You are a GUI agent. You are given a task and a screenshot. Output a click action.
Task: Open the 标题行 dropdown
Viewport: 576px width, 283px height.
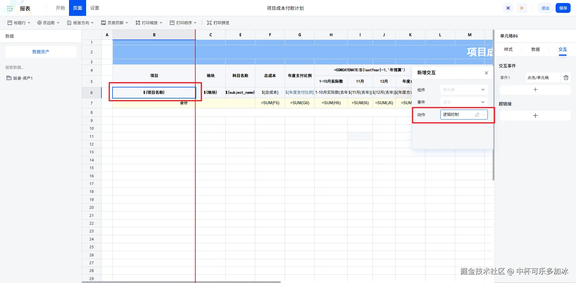pos(19,23)
